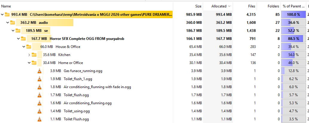The image size is (309, 123).
Task: Click the audio folder icon
Action: click(x=13, y=22)
